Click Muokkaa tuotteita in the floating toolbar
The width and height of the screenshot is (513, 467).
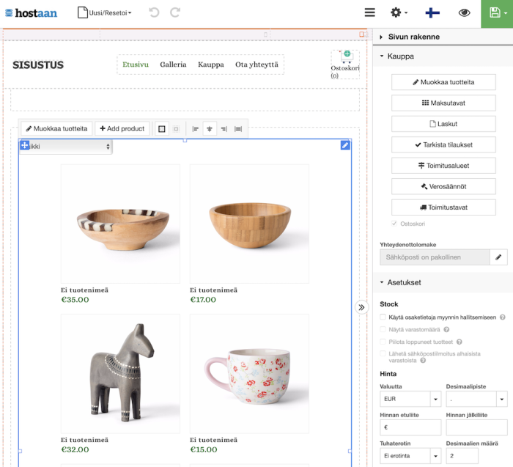tap(56, 128)
